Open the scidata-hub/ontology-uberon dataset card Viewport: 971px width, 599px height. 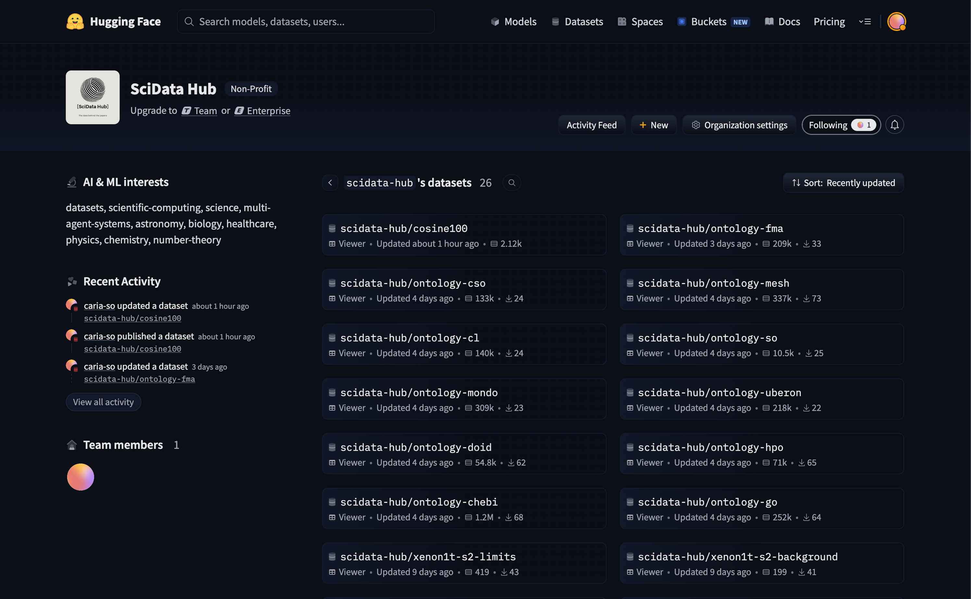coord(762,399)
